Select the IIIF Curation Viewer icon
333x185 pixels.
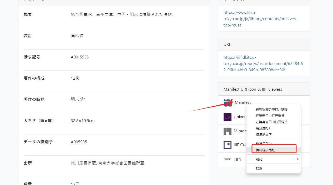point(227,145)
